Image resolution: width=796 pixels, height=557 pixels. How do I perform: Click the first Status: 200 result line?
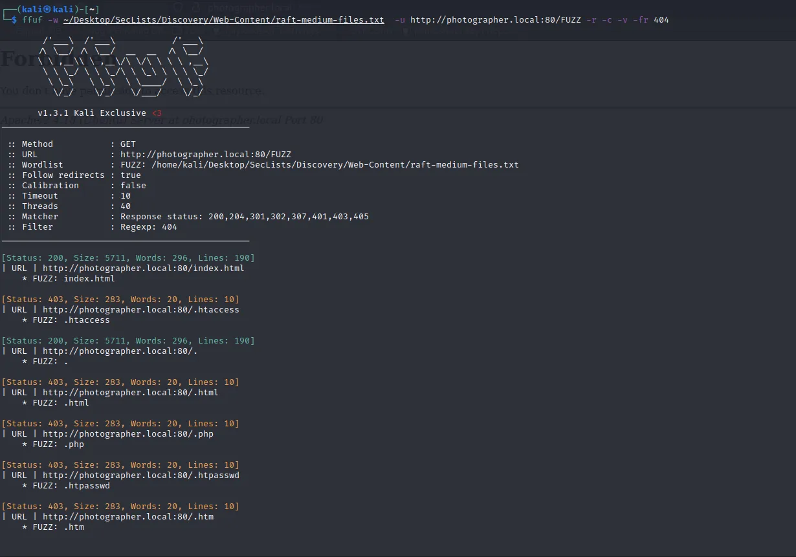128,258
